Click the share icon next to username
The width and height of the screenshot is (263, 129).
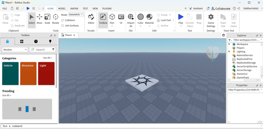click(239, 8)
